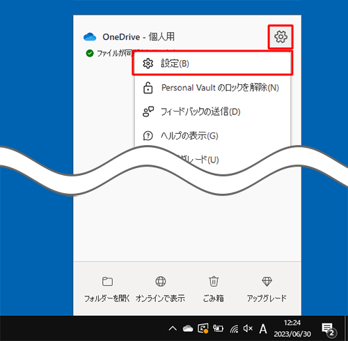Click オンラインで表示 globe button
Viewport: 348px width, 341px height.
coord(160,289)
